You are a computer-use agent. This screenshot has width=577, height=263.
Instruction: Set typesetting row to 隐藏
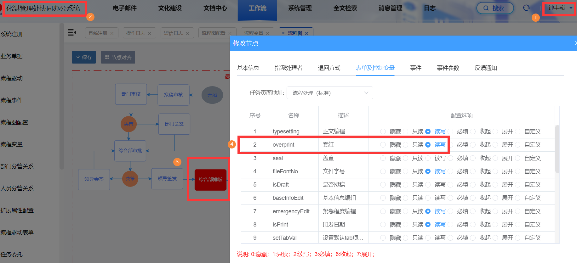coord(383,131)
